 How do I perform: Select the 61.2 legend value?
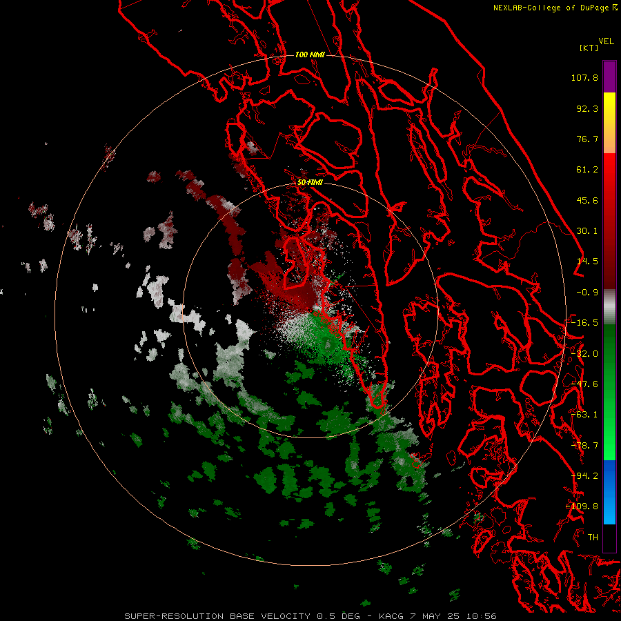[x=587, y=170]
